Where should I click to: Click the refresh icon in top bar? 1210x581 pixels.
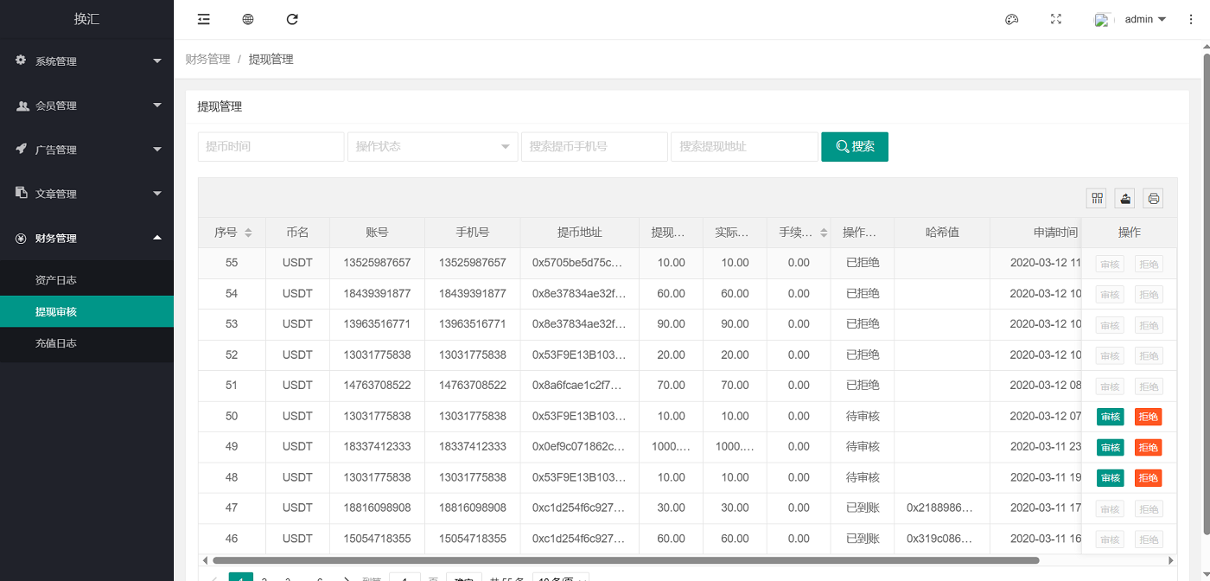[292, 19]
